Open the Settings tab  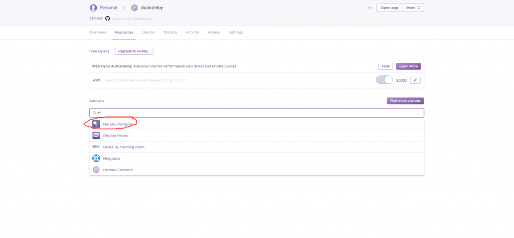(236, 32)
